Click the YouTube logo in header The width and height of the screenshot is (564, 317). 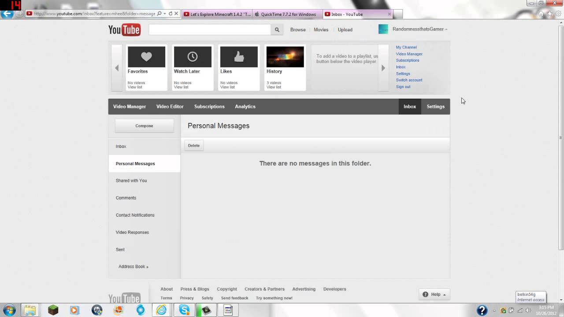click(124, 29)
